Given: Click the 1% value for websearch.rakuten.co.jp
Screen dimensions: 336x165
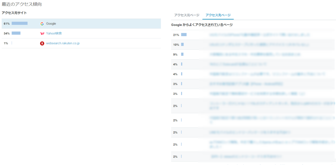Looking at the screenshot, I should coord(6,43).
